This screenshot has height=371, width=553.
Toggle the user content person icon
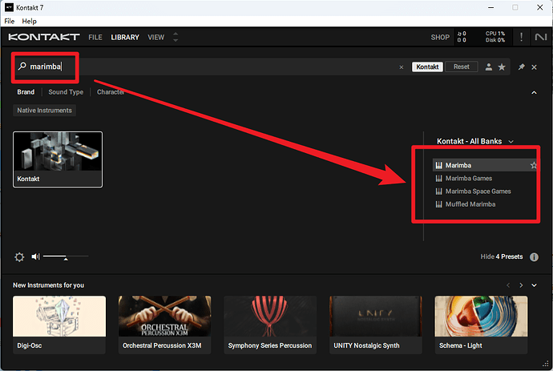coord(488,67)
